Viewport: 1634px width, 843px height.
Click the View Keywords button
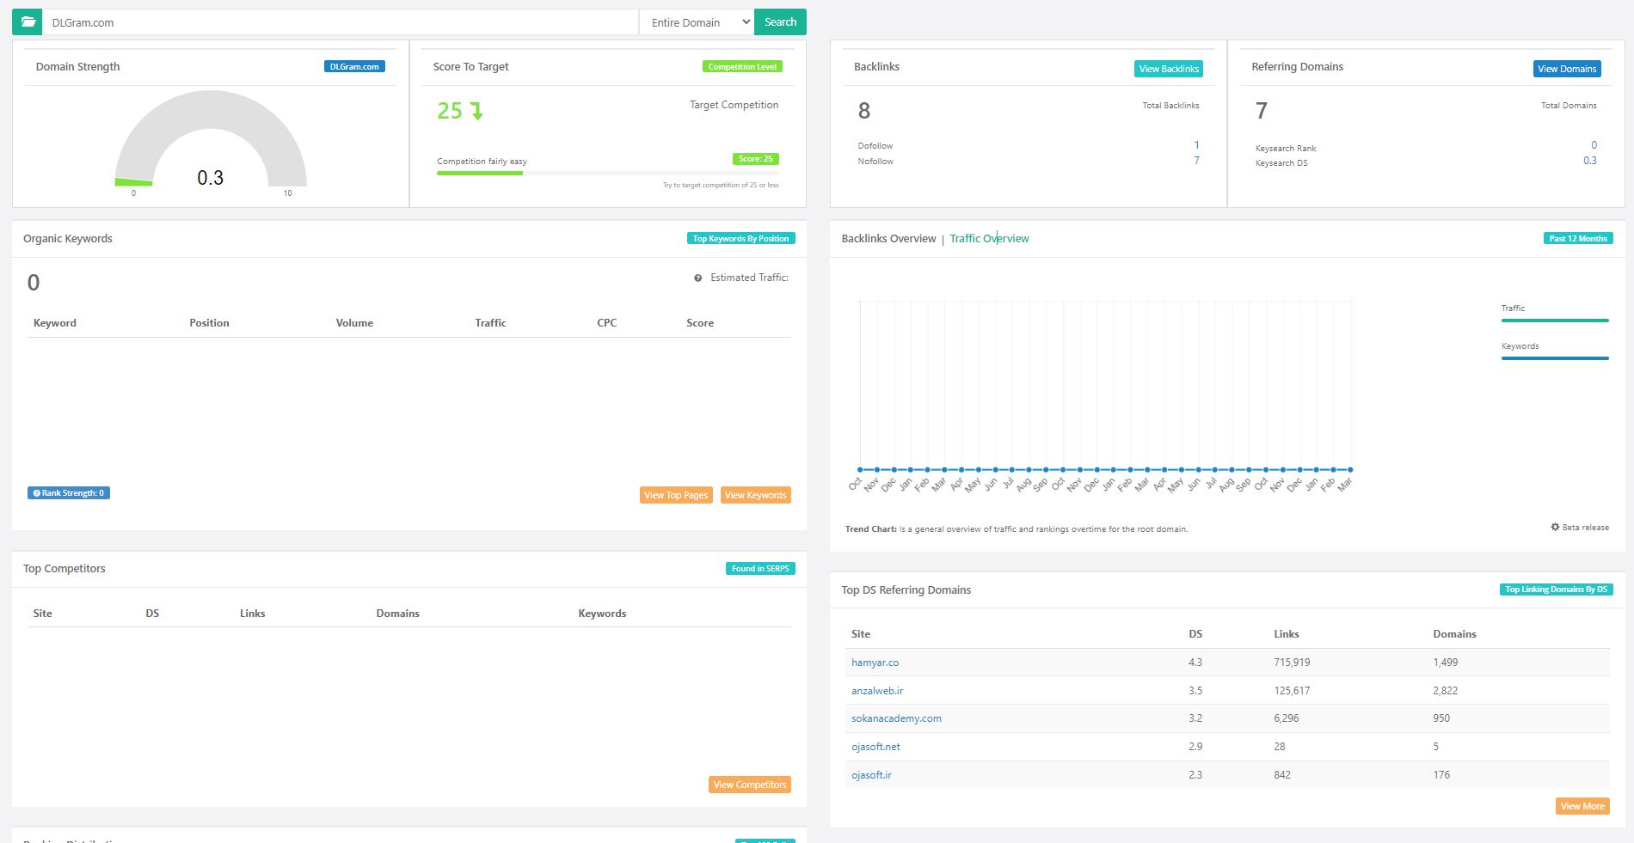(x=755, y=495)
